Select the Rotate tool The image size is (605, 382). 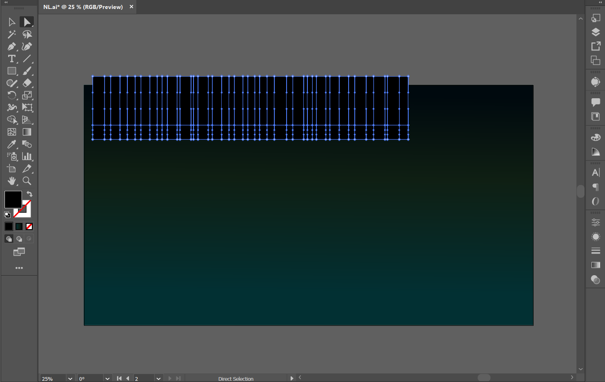11,95
